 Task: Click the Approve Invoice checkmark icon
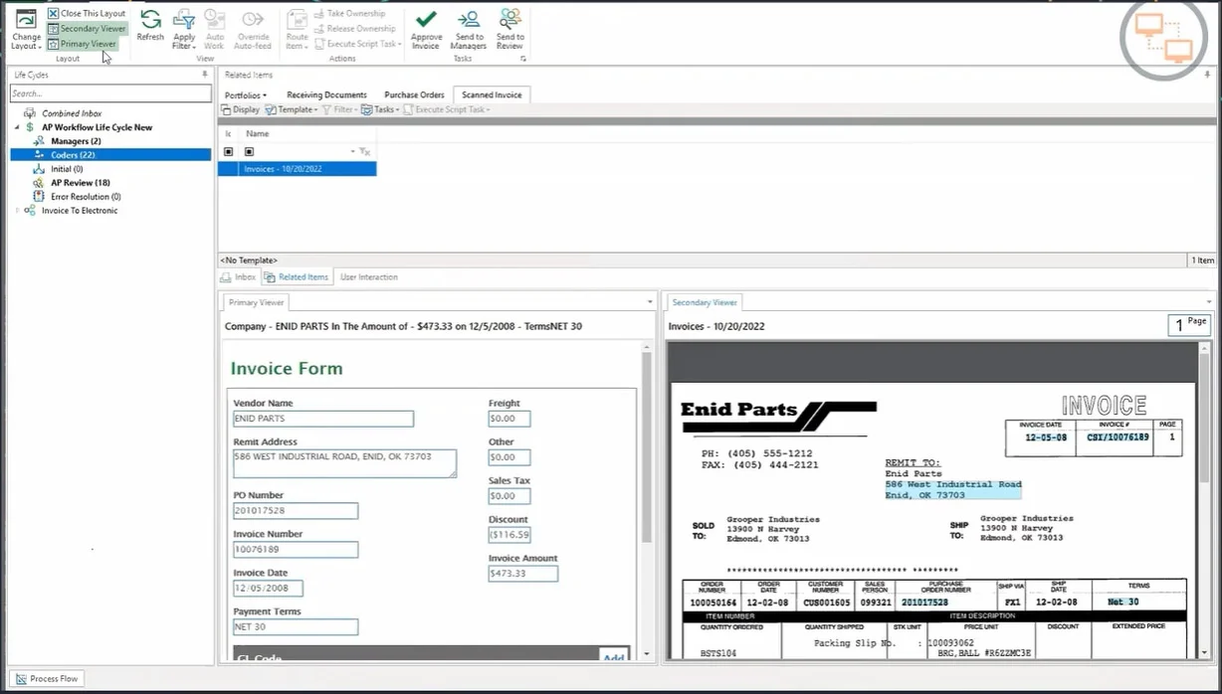coord(426,27)
